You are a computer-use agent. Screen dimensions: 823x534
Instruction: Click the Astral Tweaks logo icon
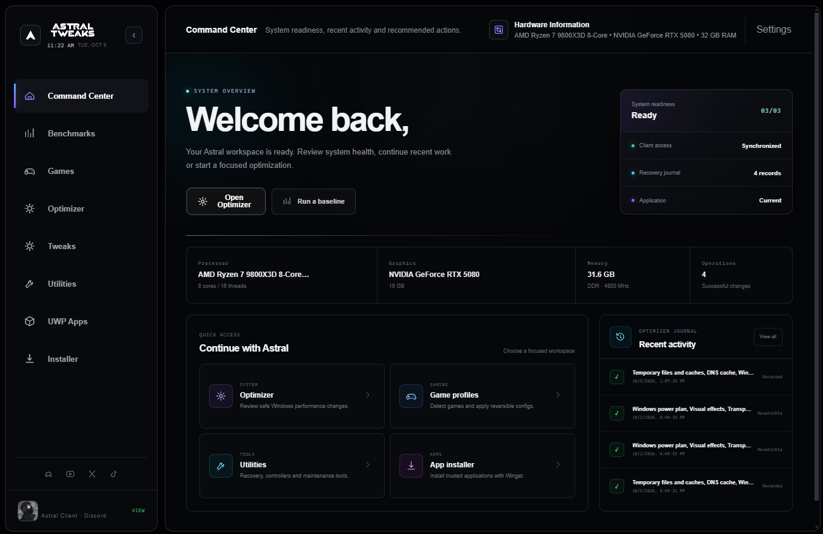click(x=30, y=35)
